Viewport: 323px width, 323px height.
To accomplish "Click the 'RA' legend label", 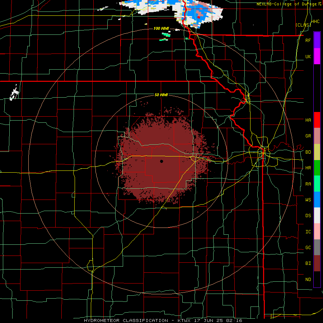I will [308, 184].
